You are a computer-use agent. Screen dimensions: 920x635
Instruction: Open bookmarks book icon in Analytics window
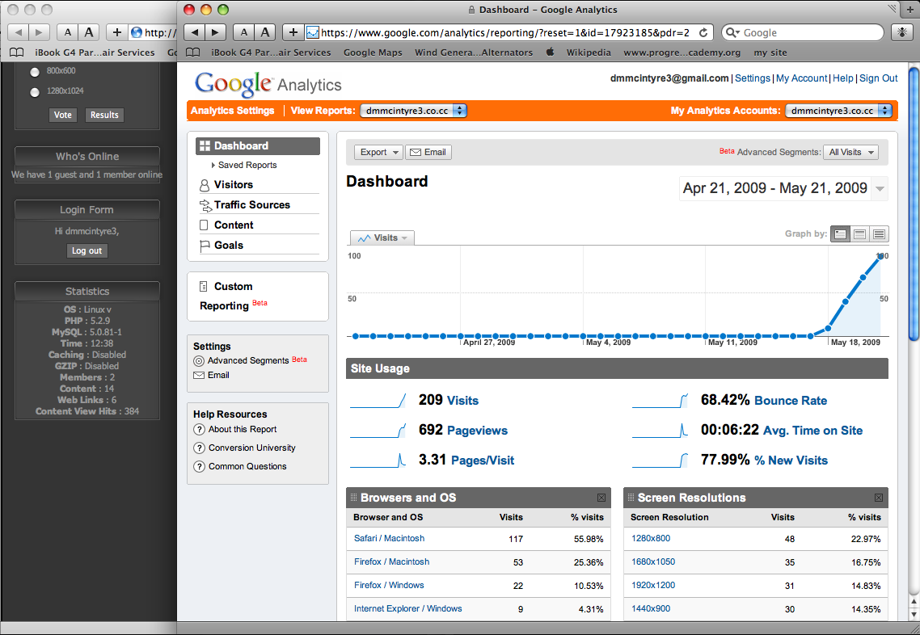pos(192,53)
